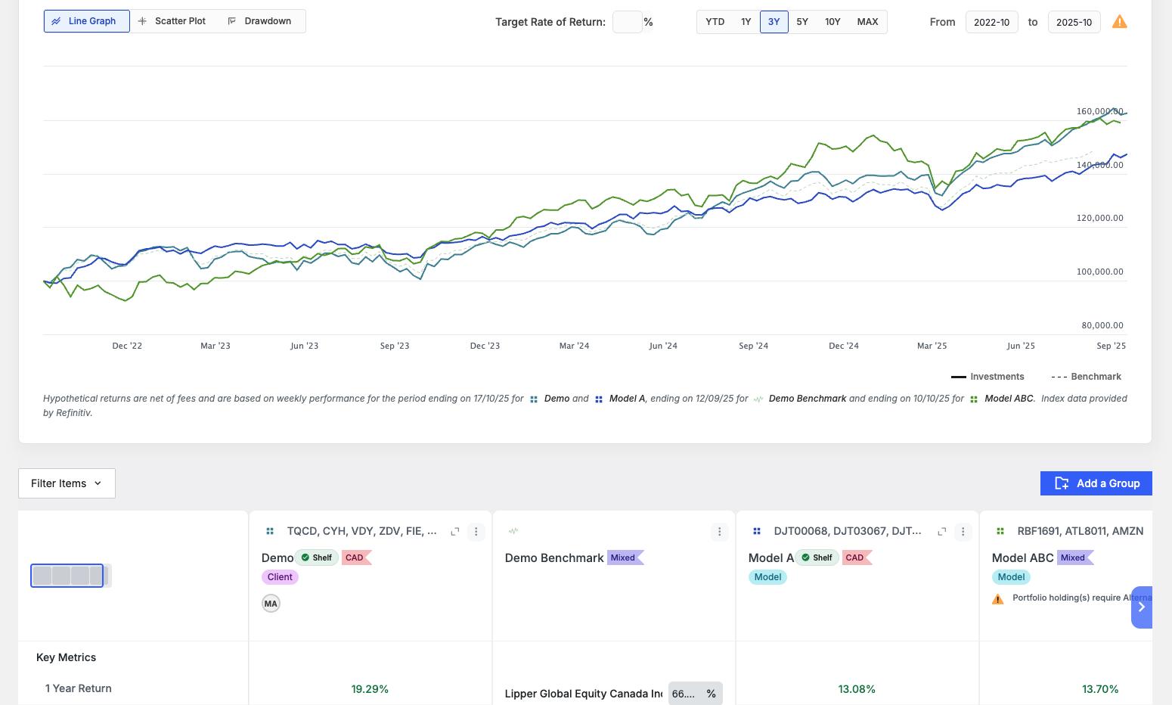
Task: Switch to Drawdown view
Action: (x=261, y=21)
